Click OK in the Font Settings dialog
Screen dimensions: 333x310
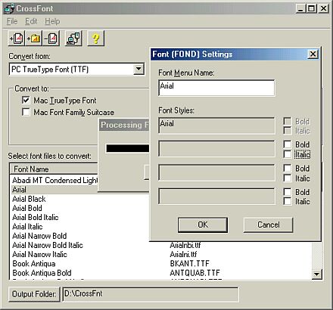click(203, 225)
